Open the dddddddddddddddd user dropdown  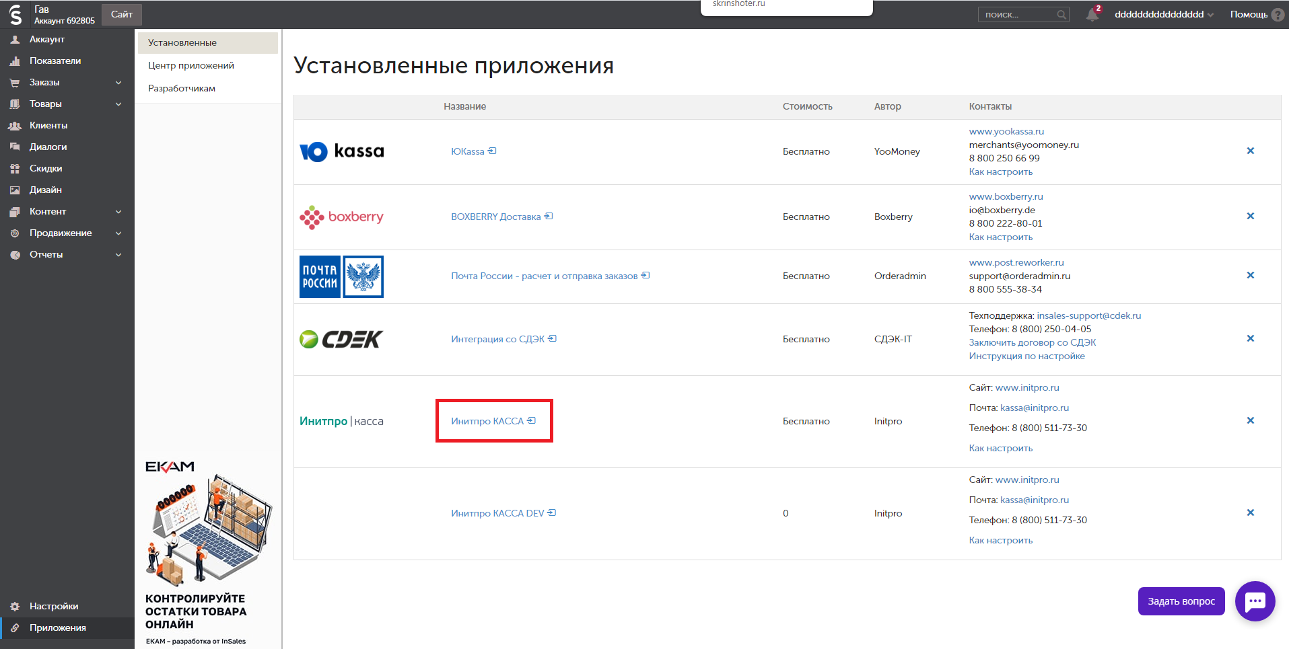point(1164,14)
